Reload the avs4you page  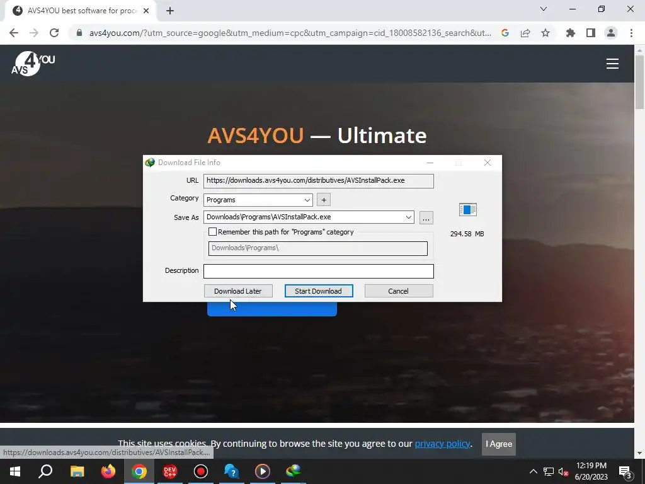(54, 33)
